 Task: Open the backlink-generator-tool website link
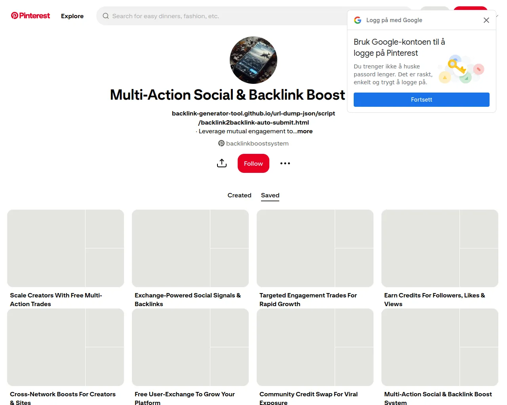coord(253,118)
